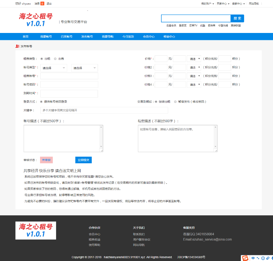Viewport: 273px width, 261px height.
Task: Select the Sogou handwriting pen tool
Action: tap(267, 258)
